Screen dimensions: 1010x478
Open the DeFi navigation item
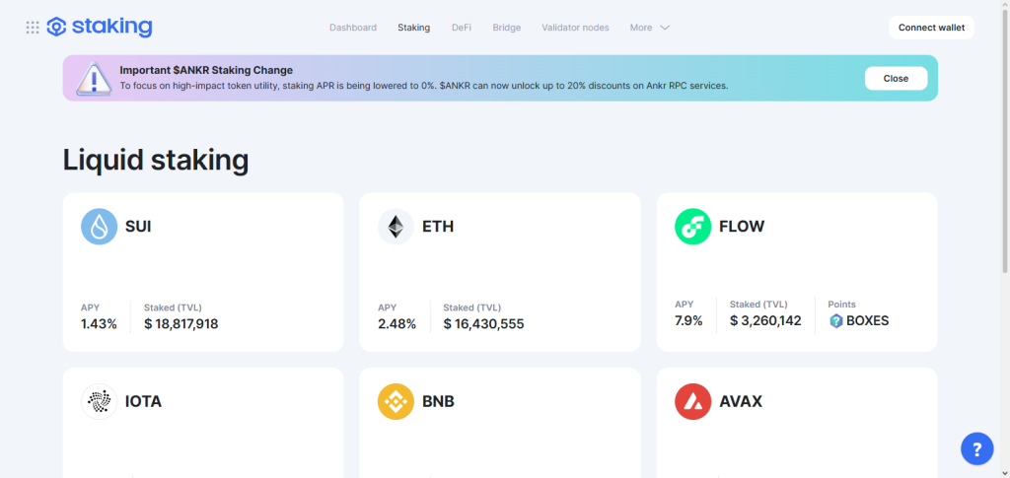462,28
